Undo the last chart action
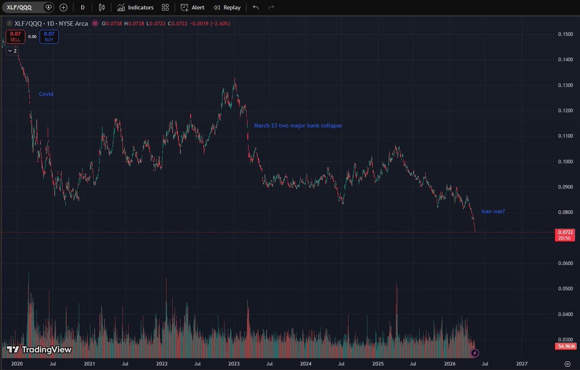Screen dimensions: 580x370 pyautogui.click(x=256, y=7)
